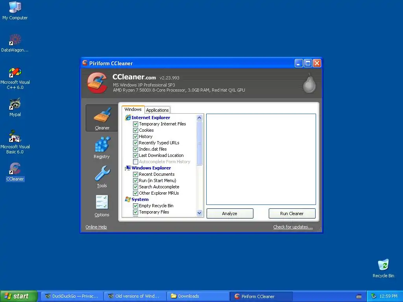The height and width of the screenshot is (302, 403).
Task: Select the DataWagon desktop shortcut
Action: [15, 43]
